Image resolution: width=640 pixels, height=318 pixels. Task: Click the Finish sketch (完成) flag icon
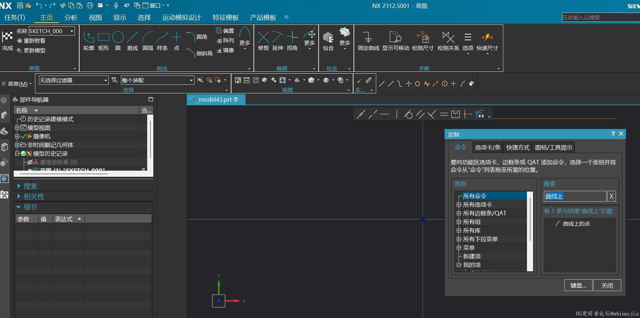click(7, 37)
